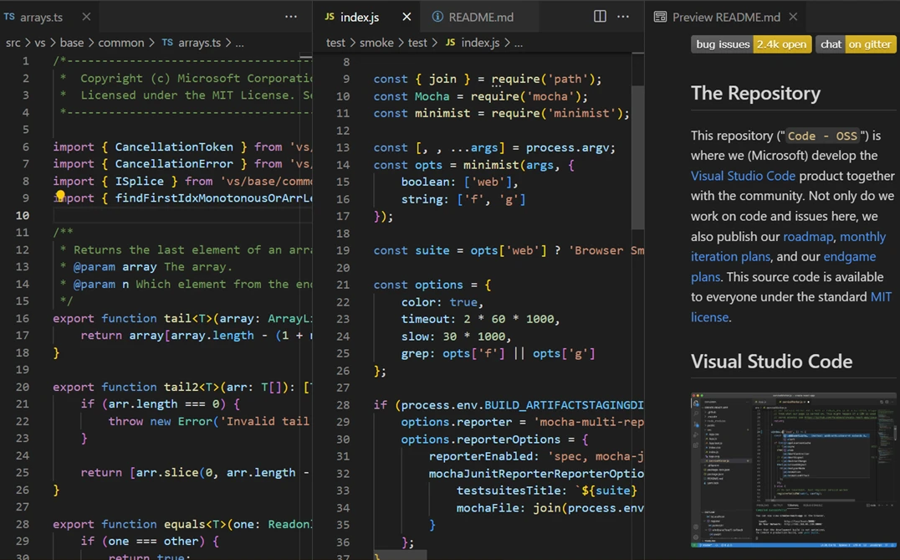
Task: Switch to the README.md tab
Action: [479, 16]
